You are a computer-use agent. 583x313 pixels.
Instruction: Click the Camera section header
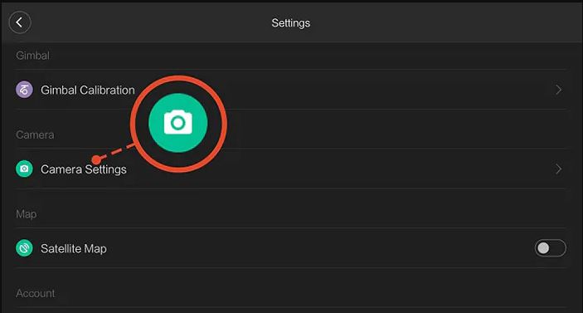coord(35,134)
